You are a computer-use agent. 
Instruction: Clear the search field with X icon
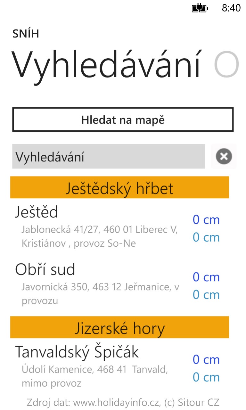pyautogui.click(x=224, y=156)
